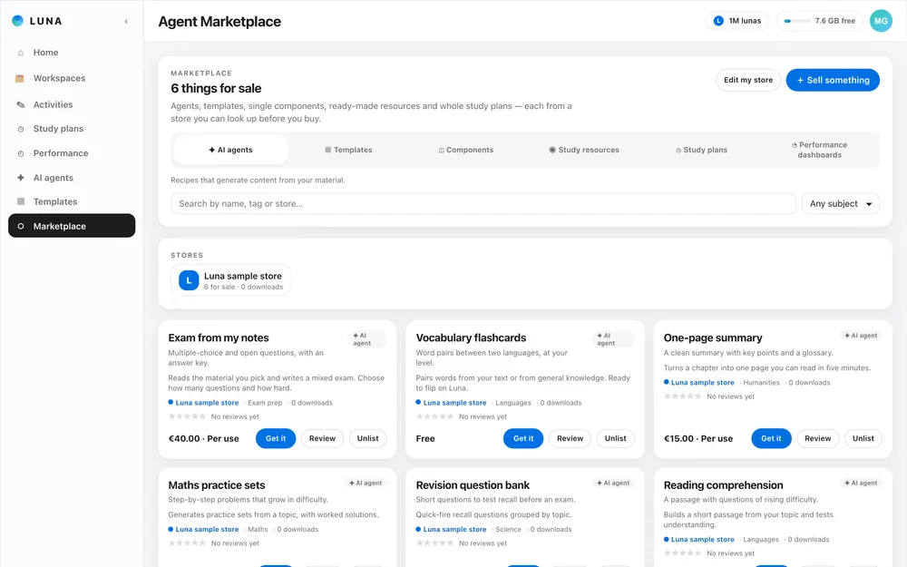Click the Performance sidebar icon
The width and height of the screenshot is (907, 567).
[21, 153]
